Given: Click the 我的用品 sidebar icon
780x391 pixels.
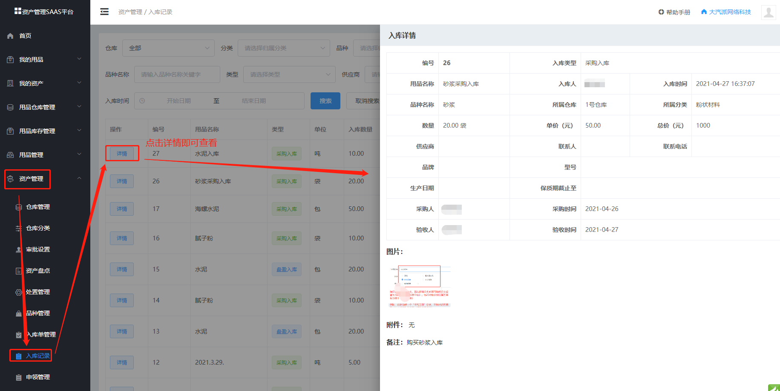Looking at the screenshot, I should point(10,60).
